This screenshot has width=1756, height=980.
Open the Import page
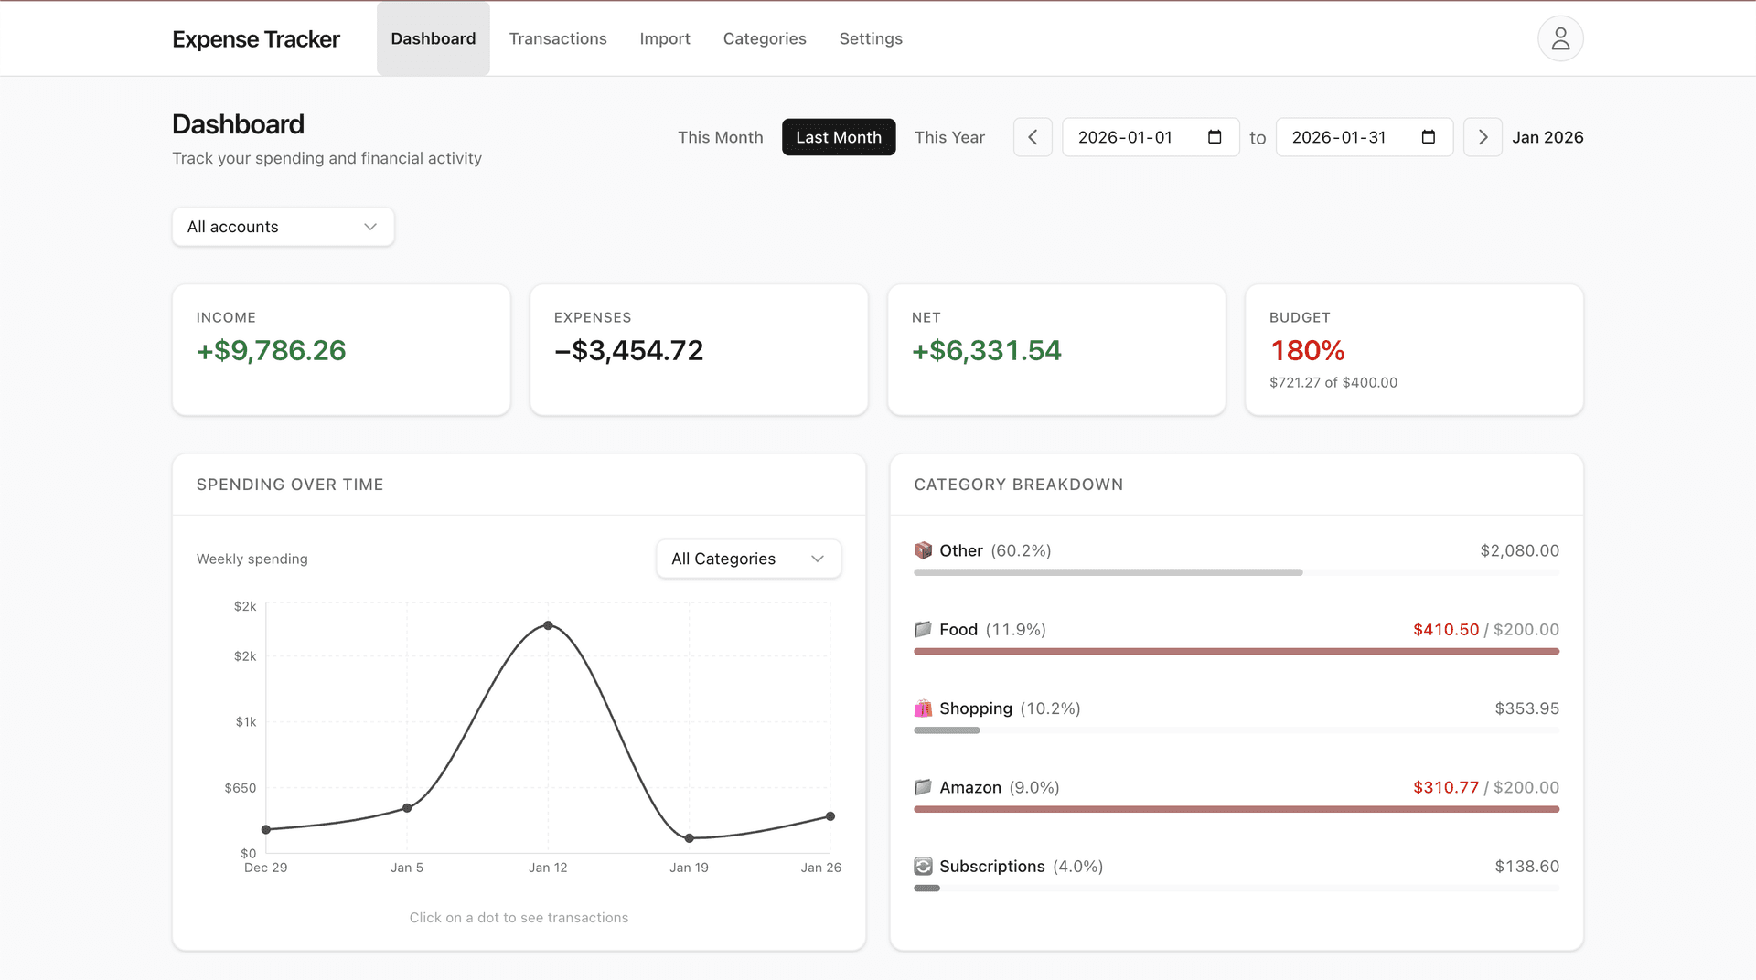[665, 38]
